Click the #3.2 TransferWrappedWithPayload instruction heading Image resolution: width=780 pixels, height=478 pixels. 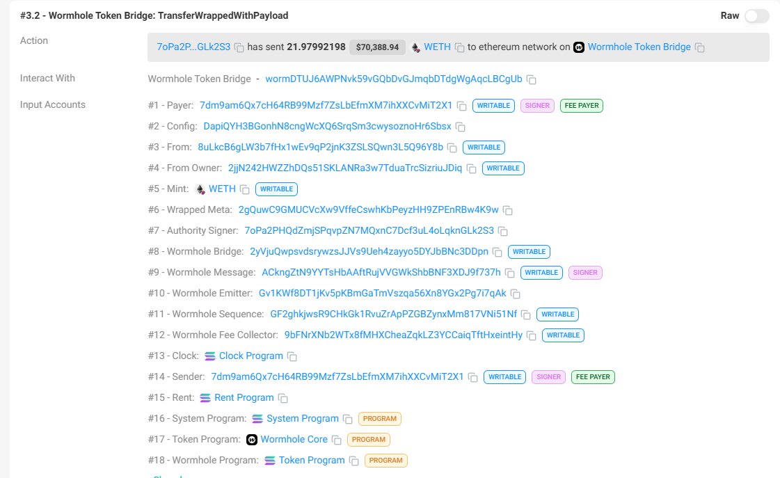(154, 15)
